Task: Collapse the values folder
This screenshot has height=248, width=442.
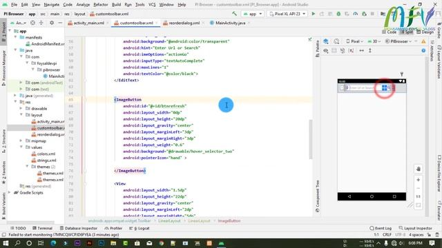Action: 21,147
